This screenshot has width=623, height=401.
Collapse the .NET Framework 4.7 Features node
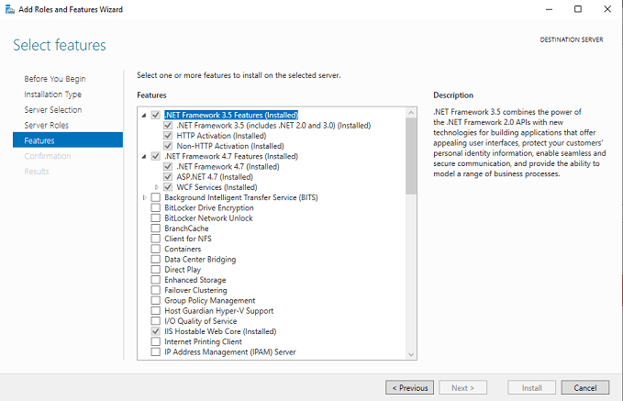pos(144,156)
